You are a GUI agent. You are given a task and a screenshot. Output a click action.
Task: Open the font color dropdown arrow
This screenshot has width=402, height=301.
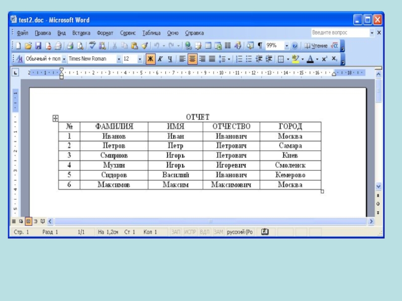(317, 59)
